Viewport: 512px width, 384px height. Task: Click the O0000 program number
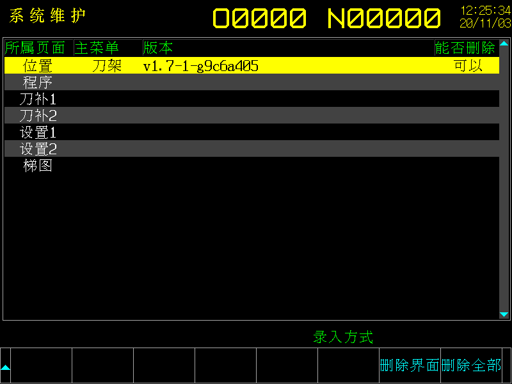[x=260, y=18]
